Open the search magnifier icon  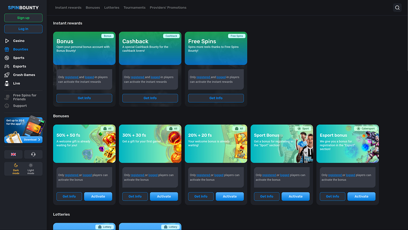(397, 7)
